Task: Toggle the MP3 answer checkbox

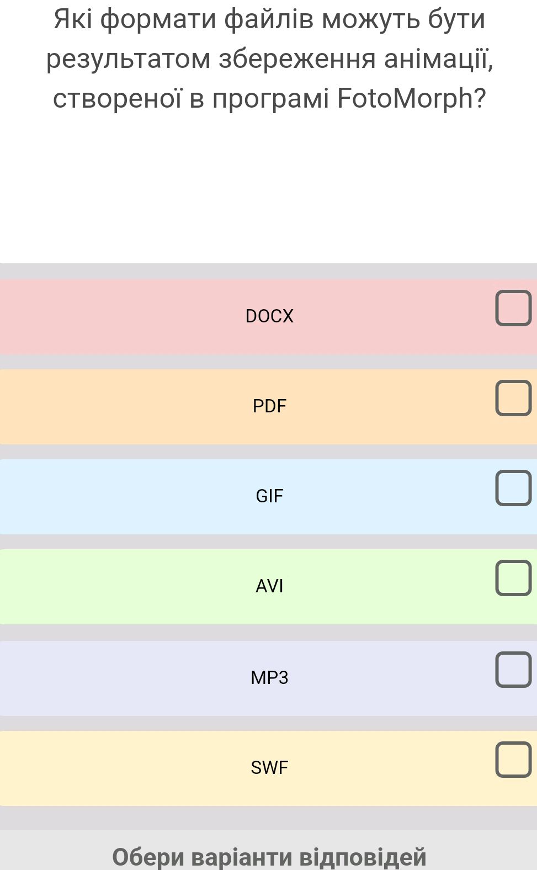Action: click(513, 670)
